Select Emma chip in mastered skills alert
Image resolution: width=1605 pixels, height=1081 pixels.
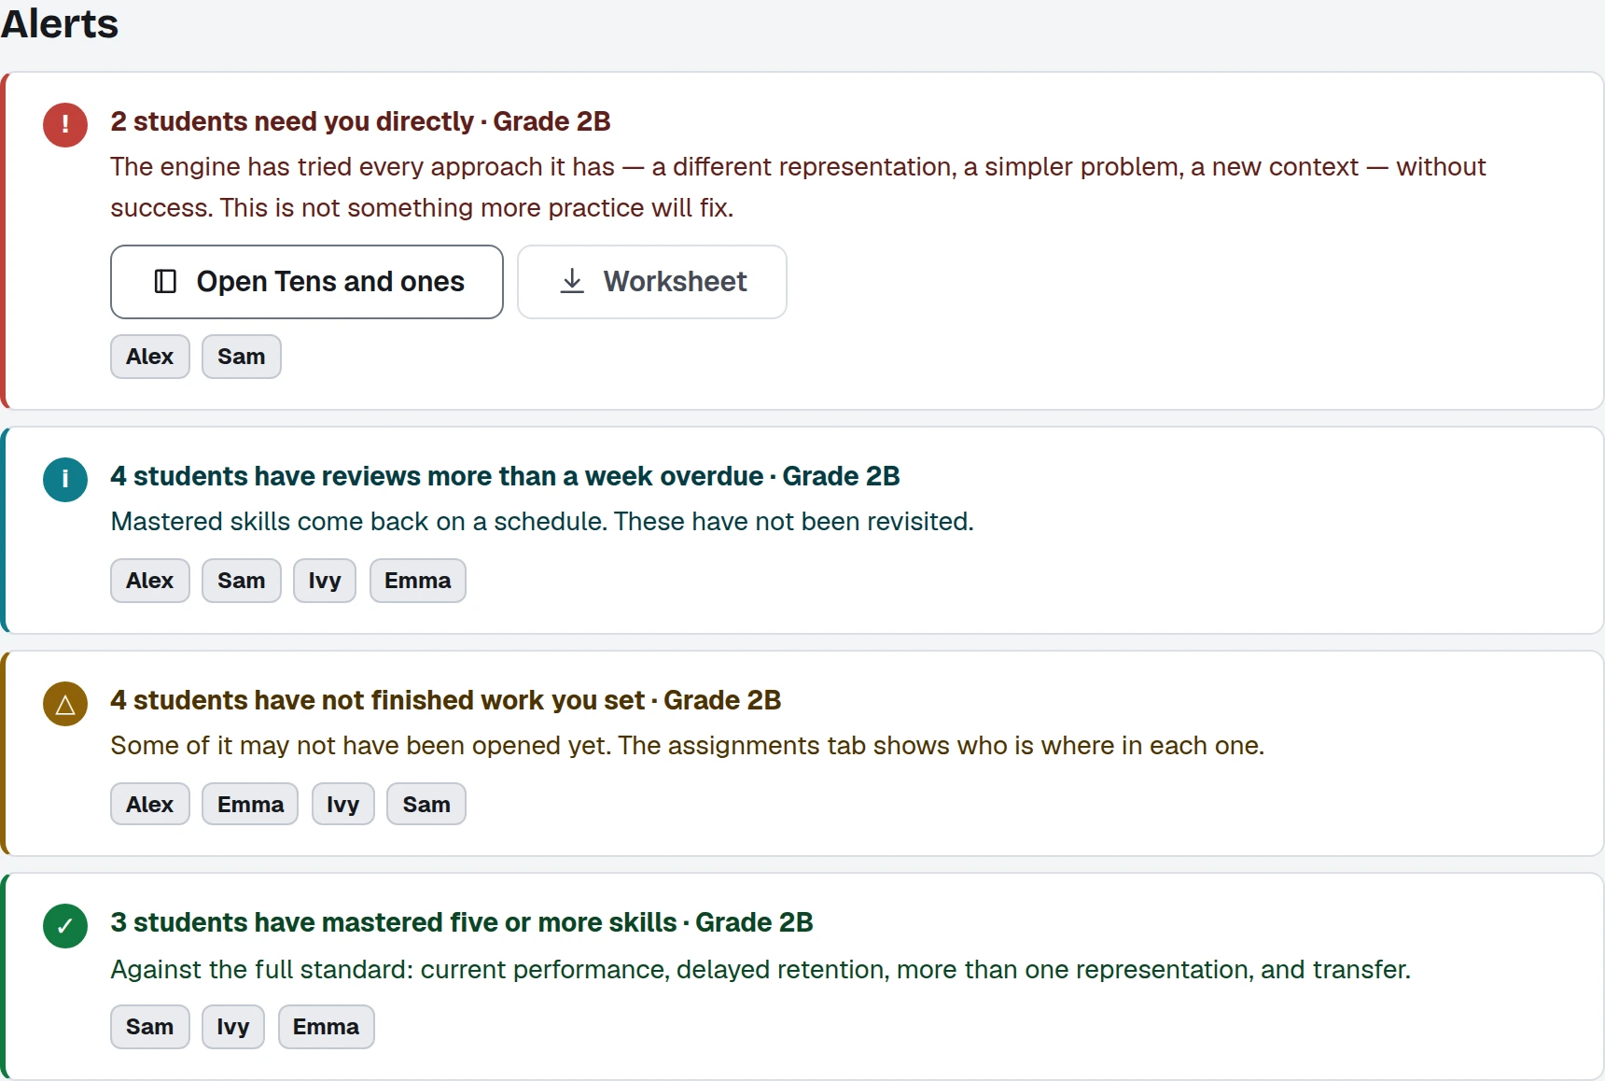click(326, 1027)
